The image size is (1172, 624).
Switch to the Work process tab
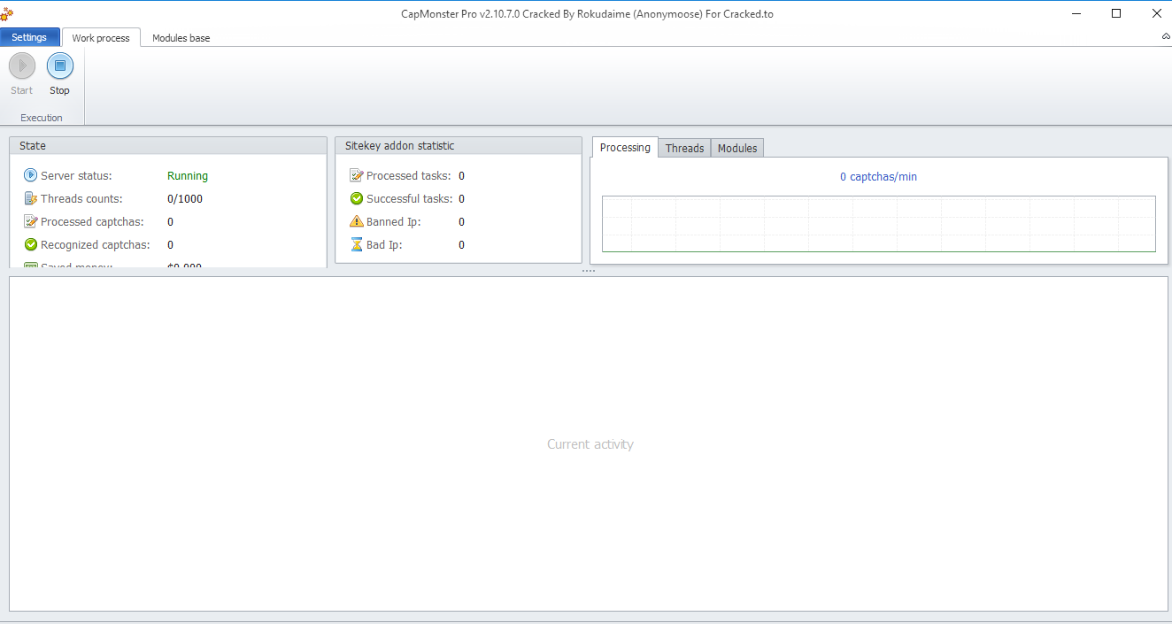[101, 38]
